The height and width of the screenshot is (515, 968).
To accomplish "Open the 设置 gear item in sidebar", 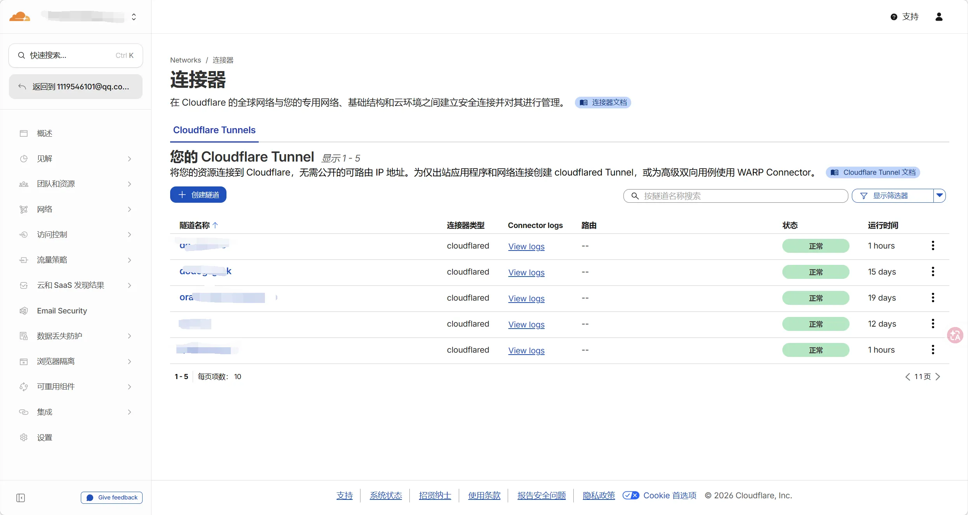I will (44, 437).
